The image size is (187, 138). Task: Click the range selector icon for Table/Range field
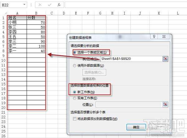point(165,59)
